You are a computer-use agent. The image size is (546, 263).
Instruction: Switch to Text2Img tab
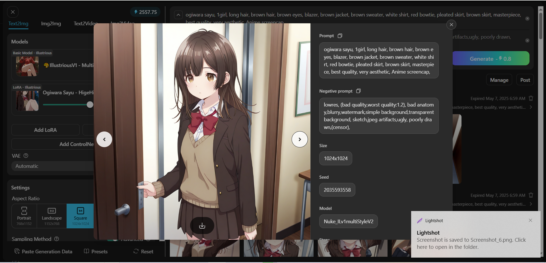[18, 24]
